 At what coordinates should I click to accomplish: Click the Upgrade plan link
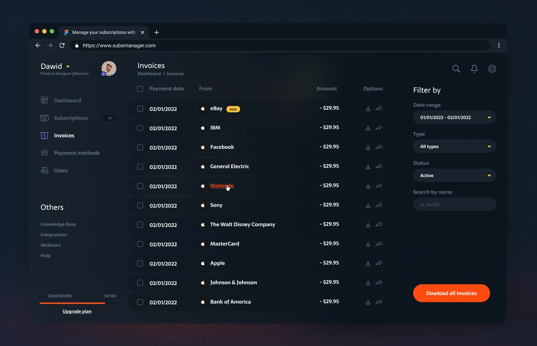click(77, 311)
